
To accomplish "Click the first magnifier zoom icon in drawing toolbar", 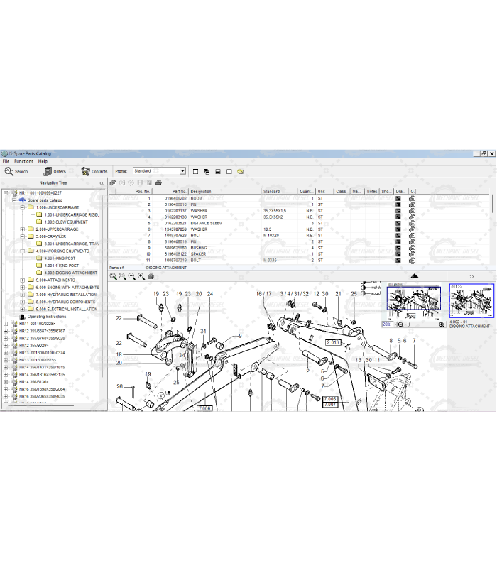I will pos(114,276).
